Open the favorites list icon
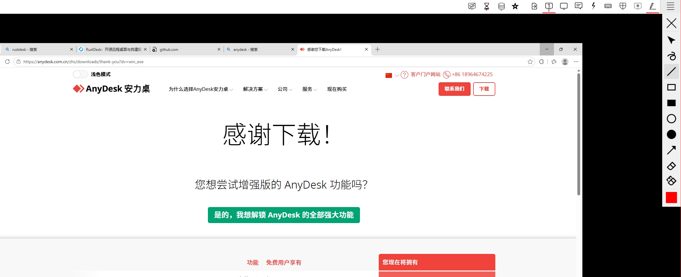 tap(554, 62)
